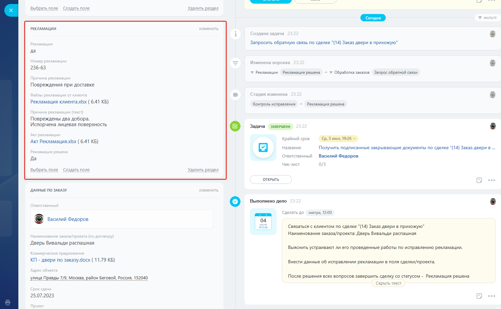Click the author avatar on Стадия изменена card
The image size is (501, 309).
point(493,95)
